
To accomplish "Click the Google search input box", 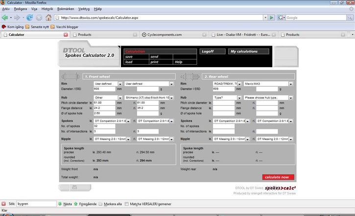I will 316,18.
